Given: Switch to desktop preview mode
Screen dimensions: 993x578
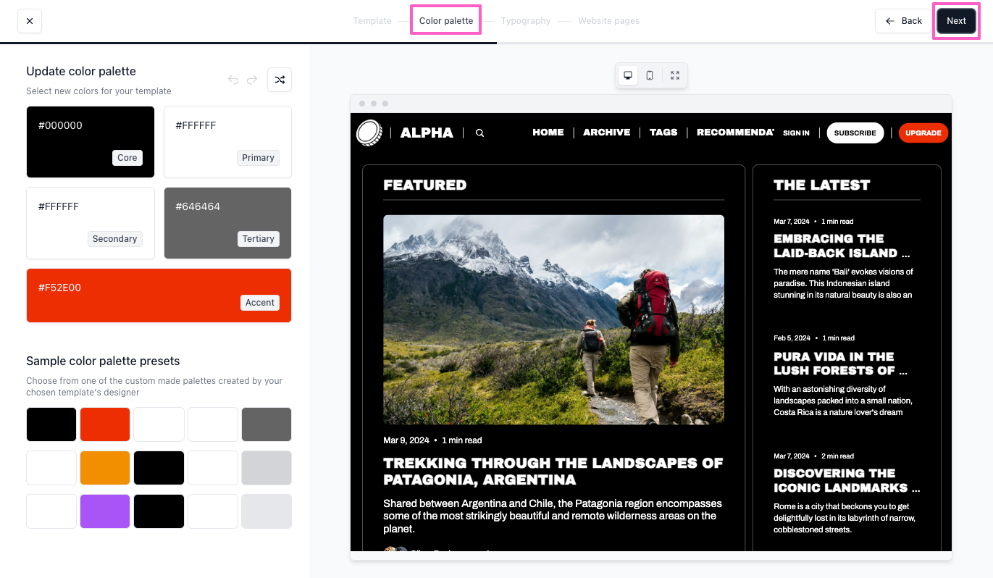Looking at the screenshot, I should (x=628, y=75).
